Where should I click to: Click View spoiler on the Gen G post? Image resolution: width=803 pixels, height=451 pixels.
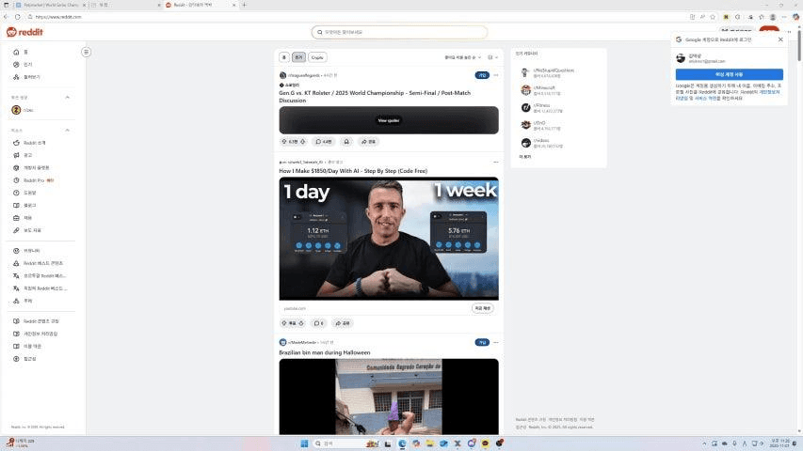pyautogui.click(x=389, y=120)
